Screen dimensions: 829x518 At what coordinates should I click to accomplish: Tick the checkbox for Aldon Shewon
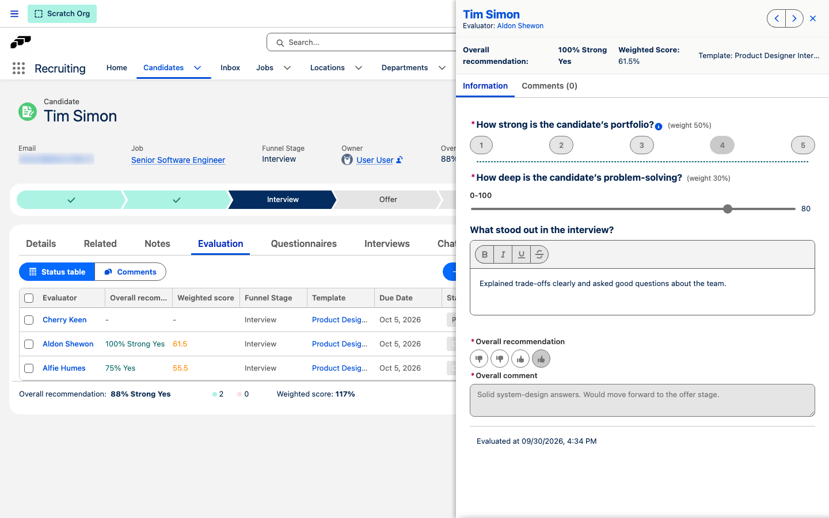(x=29, y=344)
